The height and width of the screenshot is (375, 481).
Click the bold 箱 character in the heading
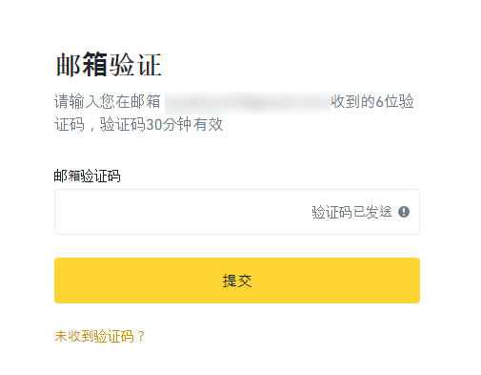point(95,65)
